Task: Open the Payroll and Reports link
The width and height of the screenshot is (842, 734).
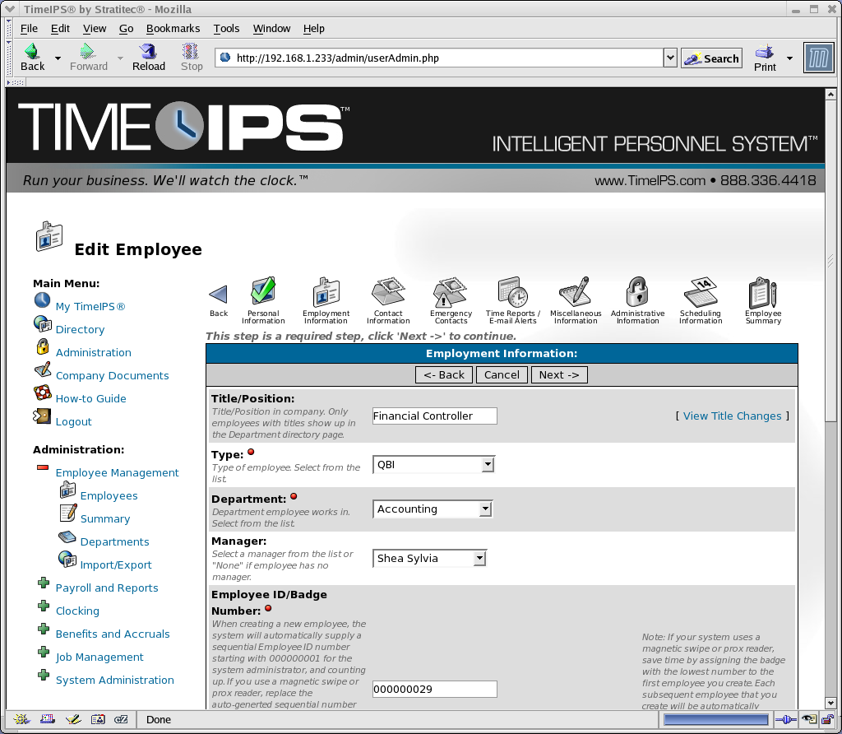Action: (107, 588)
